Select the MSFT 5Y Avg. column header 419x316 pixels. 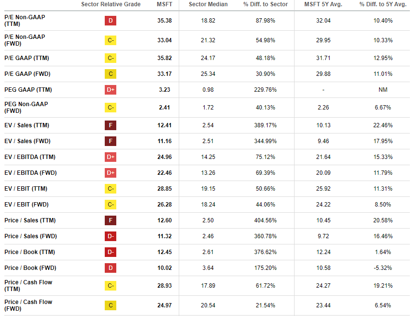(x=323, y=4)
